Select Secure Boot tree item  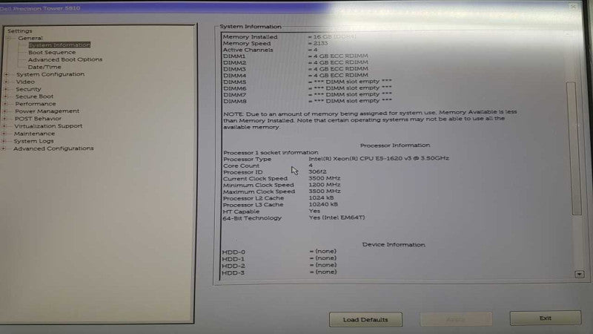pos(34,96)
